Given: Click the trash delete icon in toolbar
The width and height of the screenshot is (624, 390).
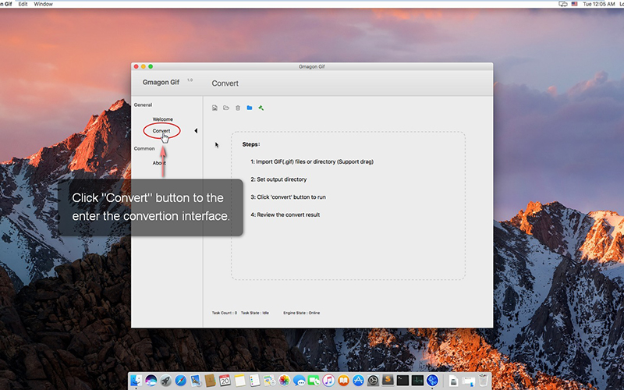Looking at the screenshot, I should pyautogui.click(x=238, y=108).
